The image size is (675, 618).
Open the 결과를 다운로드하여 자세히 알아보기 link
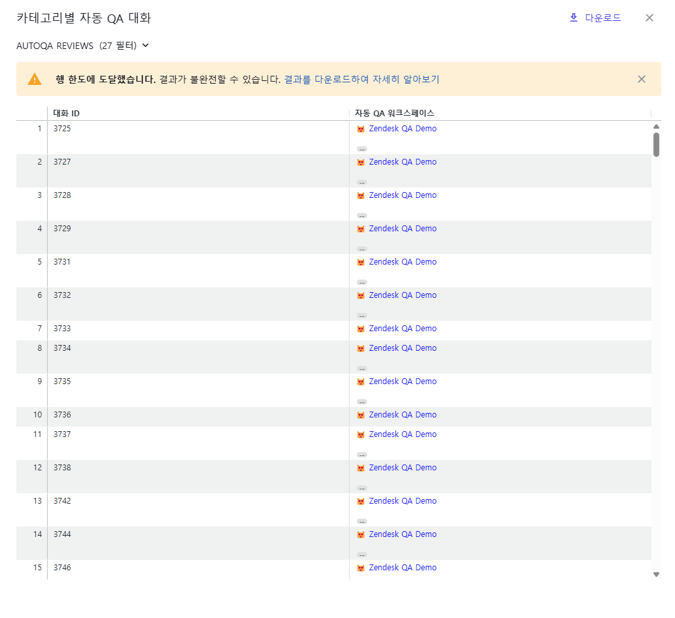click(361, 79)
